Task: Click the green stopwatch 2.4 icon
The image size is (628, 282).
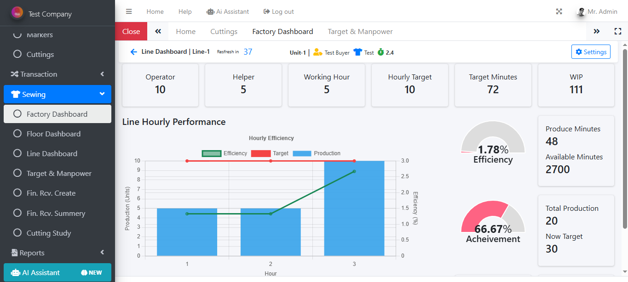Action: [380, 52]
